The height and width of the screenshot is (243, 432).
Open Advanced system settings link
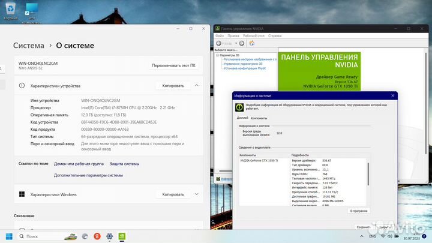click(x=88, y=175)
